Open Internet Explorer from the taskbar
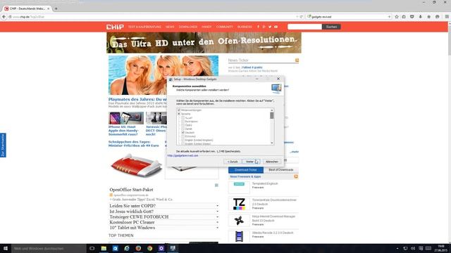 (127, 248)
